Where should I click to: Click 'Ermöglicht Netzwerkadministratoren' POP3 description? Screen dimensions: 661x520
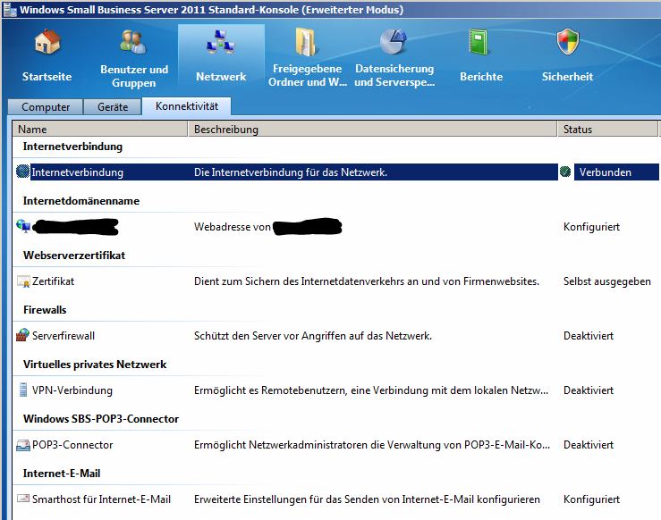point(372,445)
